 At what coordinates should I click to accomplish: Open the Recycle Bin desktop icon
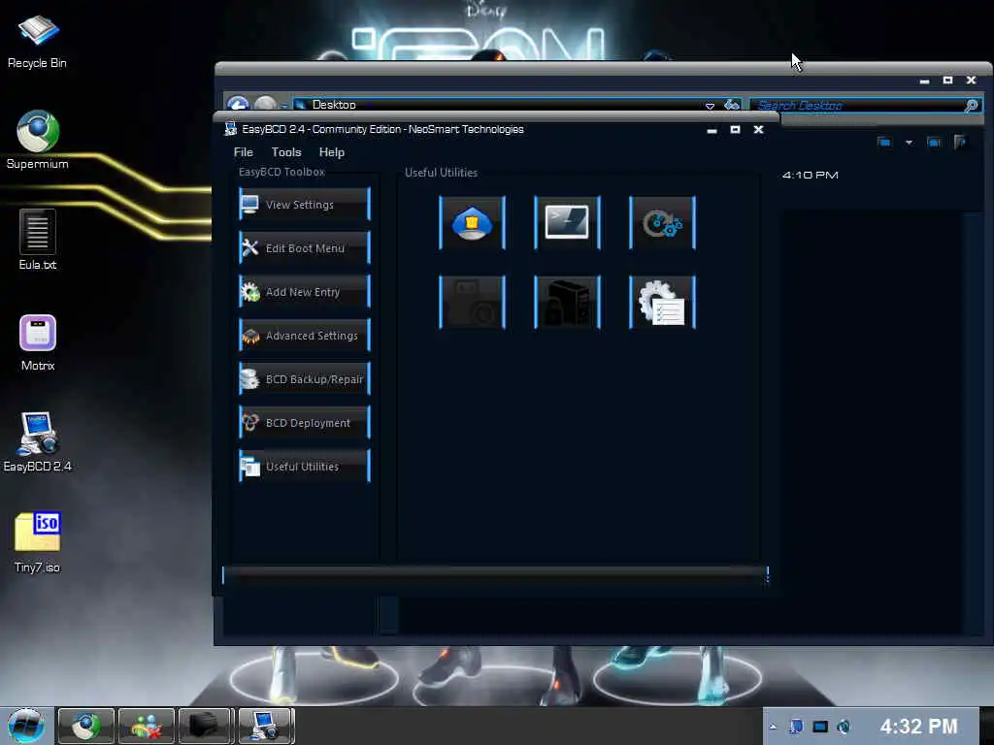tap(38, 41)
